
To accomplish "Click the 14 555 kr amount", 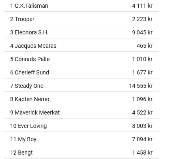I will [141, 86].
